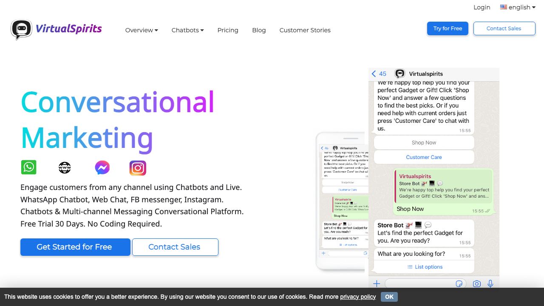Click the back chevron beside 45 in chat

pos(374,74)
